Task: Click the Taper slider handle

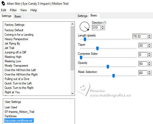Action: tap(97, 48)
